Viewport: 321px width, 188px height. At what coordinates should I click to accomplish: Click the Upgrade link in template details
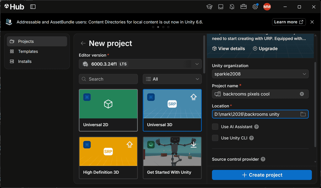tap(265, 49)
